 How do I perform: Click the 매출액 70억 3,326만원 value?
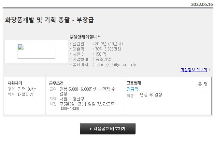tap(108, 49)
